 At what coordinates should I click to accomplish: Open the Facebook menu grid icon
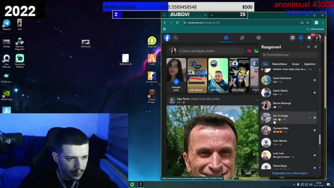pyautogui.click(x=293, y=38)
